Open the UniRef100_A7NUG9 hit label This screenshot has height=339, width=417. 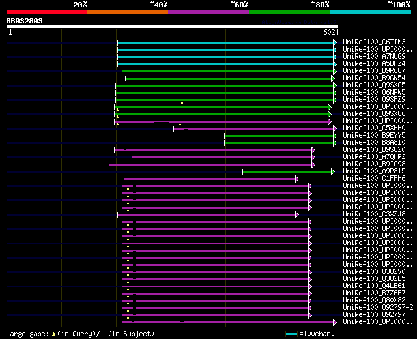[374, 57]
